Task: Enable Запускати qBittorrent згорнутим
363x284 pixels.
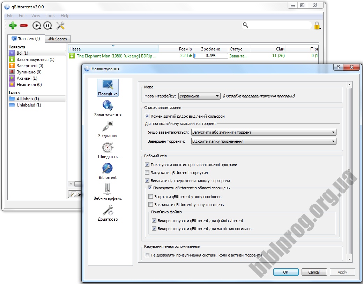Action: (x=147, y=173)
